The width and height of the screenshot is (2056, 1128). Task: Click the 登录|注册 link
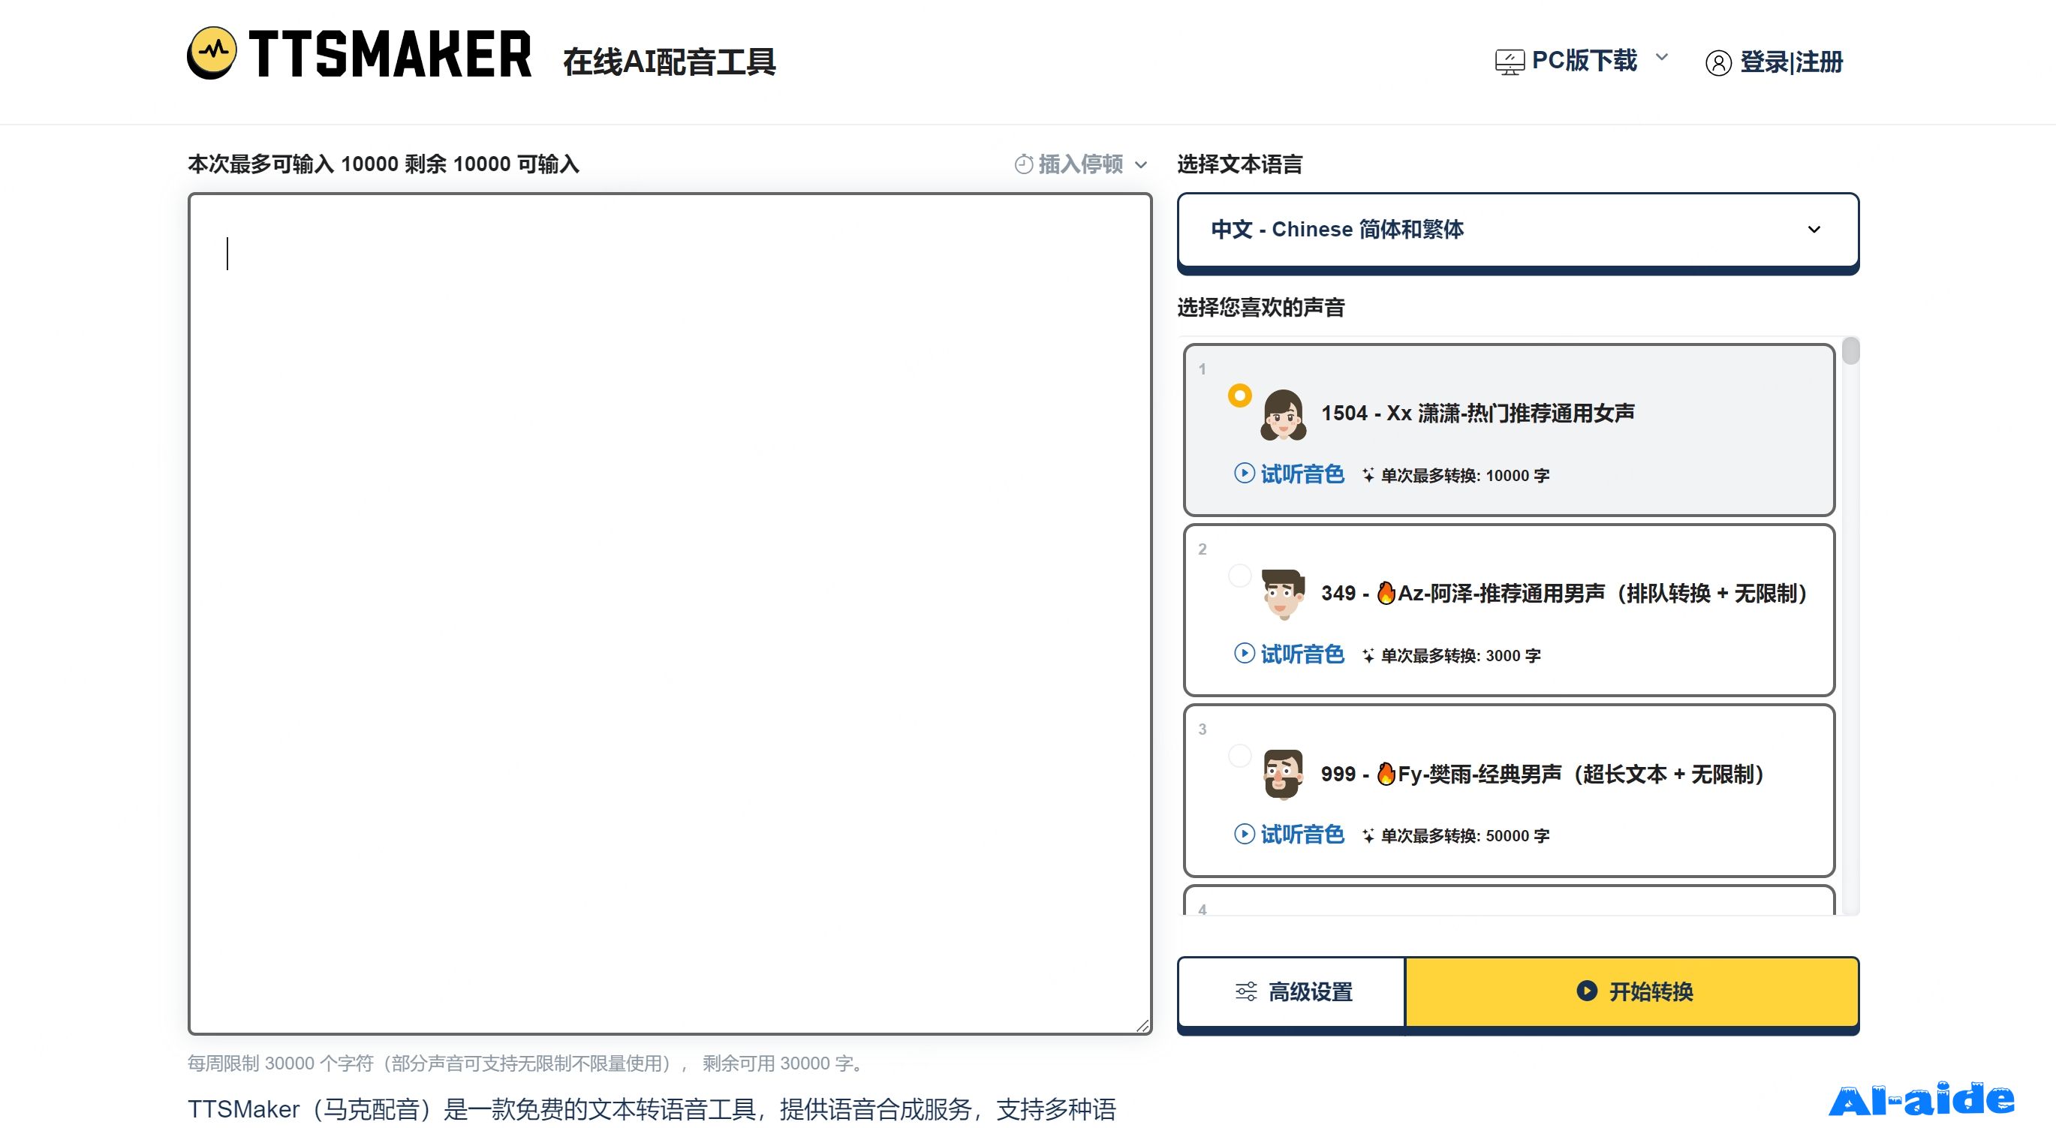(1791, 62)
